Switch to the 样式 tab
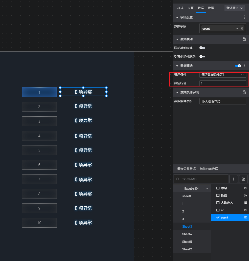 (x=180, y=8)
